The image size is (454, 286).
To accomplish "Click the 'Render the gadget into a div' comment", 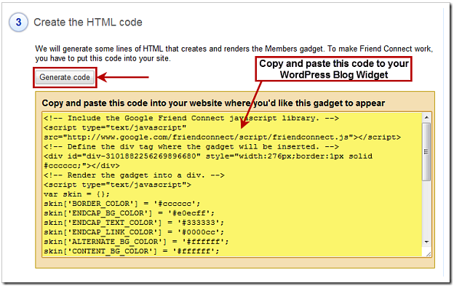I will [x=134, y=175].
